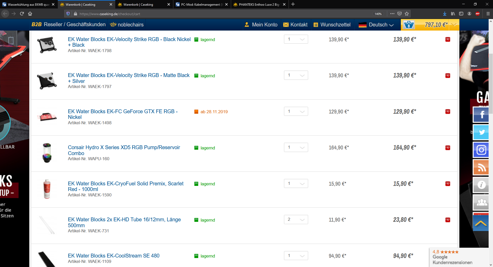Open the community people icon
Viewport: 493px width, 267px height.
[481, 202]
